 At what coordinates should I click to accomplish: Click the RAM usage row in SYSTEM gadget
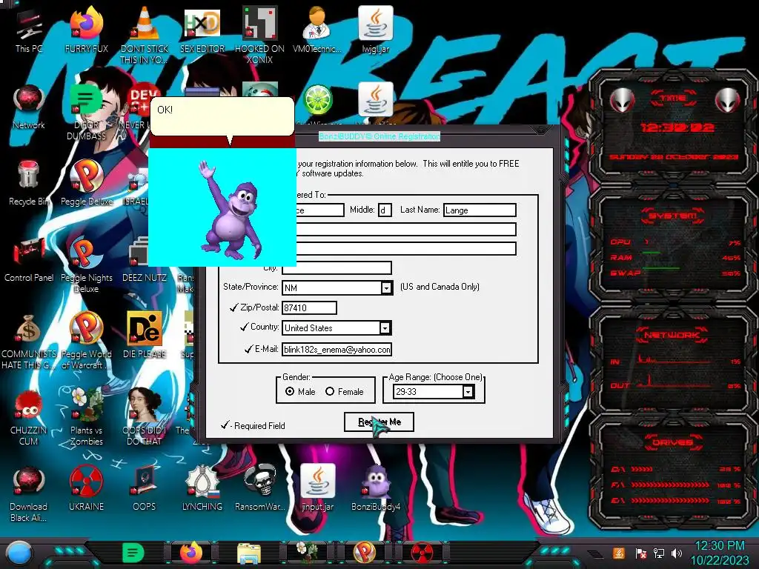(675, 258)
